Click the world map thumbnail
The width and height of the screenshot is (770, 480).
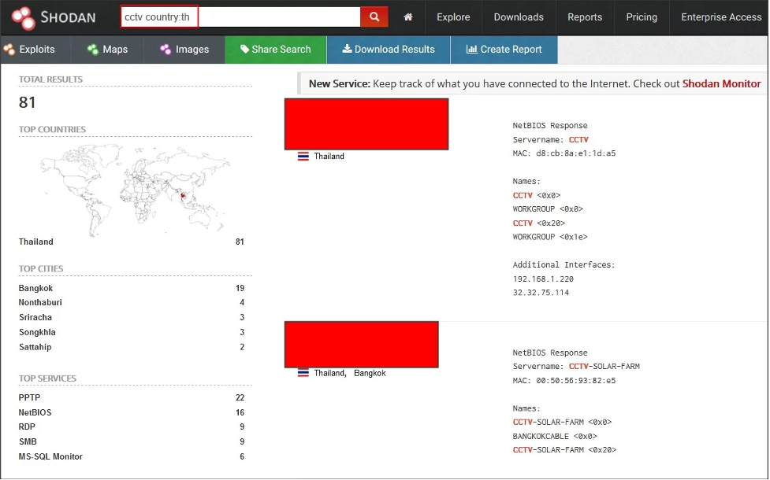[135, 190]
